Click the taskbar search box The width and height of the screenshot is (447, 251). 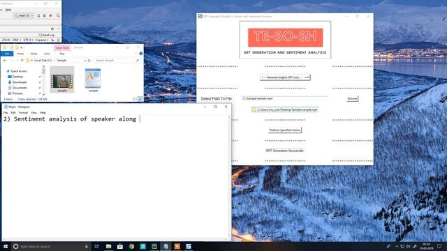[x=51, y=246]
